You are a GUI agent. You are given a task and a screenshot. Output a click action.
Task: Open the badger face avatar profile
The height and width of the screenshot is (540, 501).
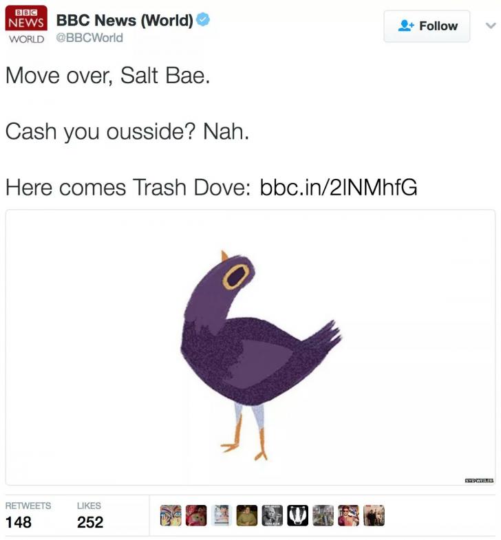point(297,515)
